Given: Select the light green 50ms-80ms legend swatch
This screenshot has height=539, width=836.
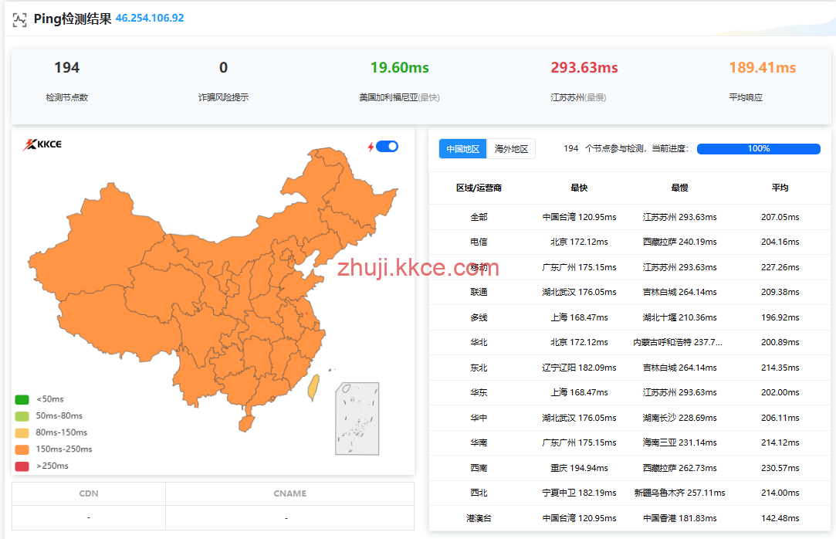Looking at the screenshot, I should click(22, 416).
